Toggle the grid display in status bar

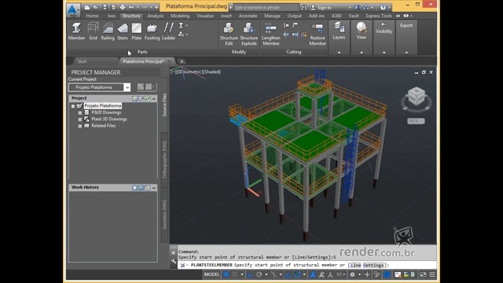point(226,274)
